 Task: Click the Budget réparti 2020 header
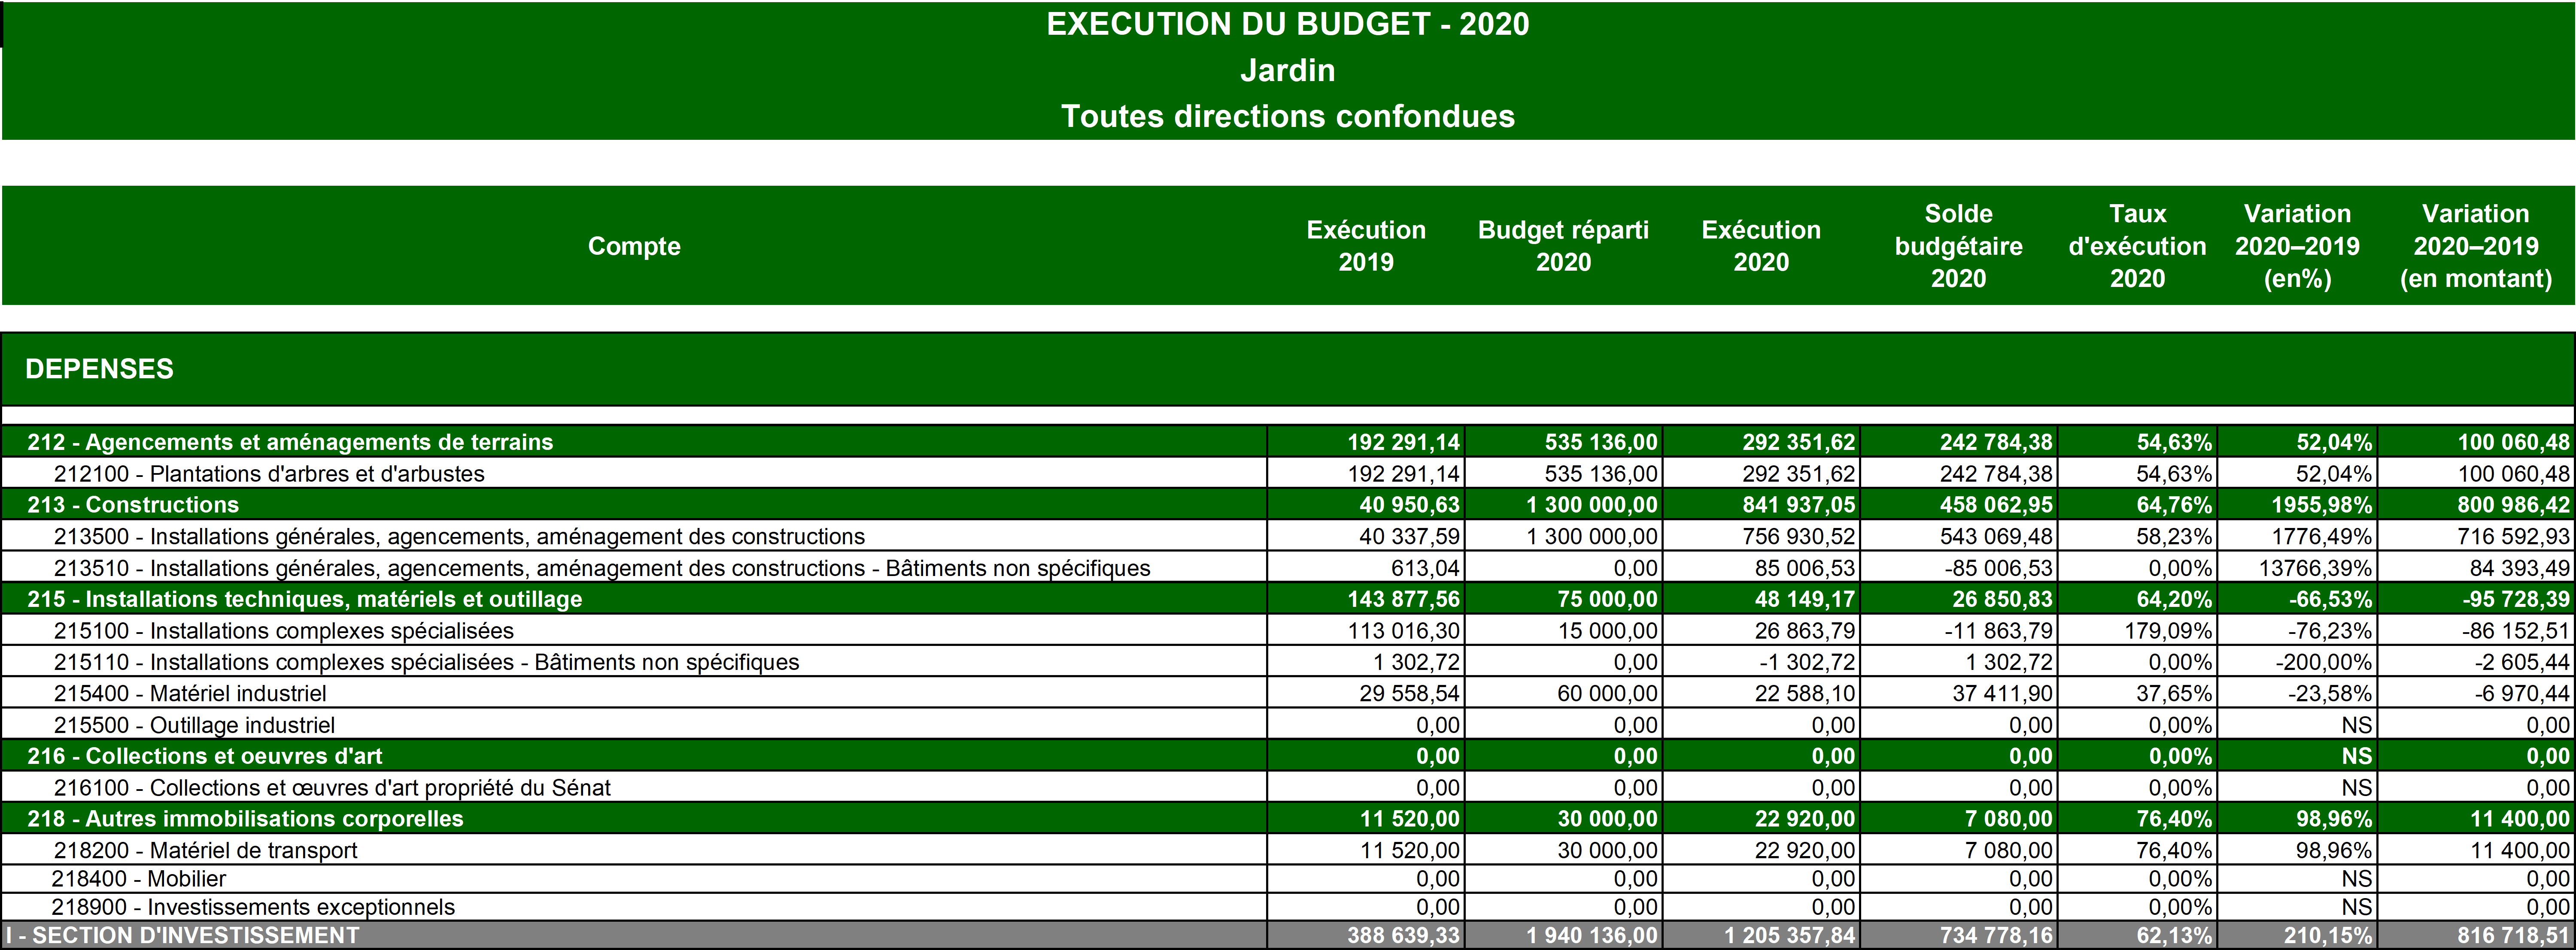(1563, 246)
